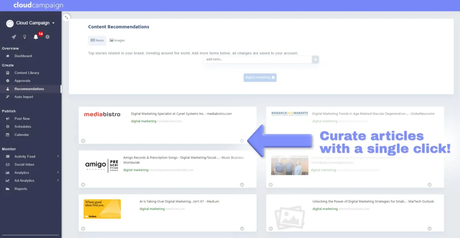
Task: Open Social Inbox under Monitor
Action: tap(24, 164)
